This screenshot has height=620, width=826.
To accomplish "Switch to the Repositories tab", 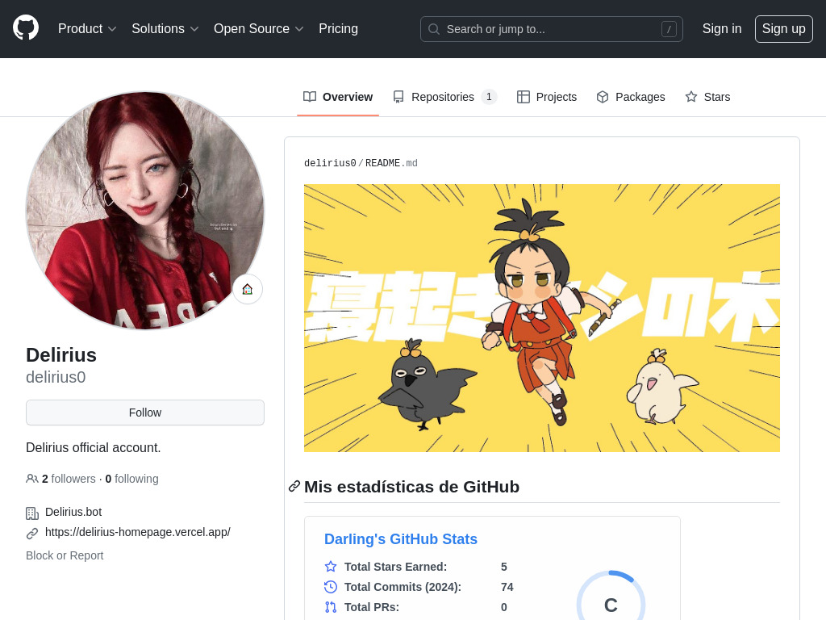I will click(444, 97).
